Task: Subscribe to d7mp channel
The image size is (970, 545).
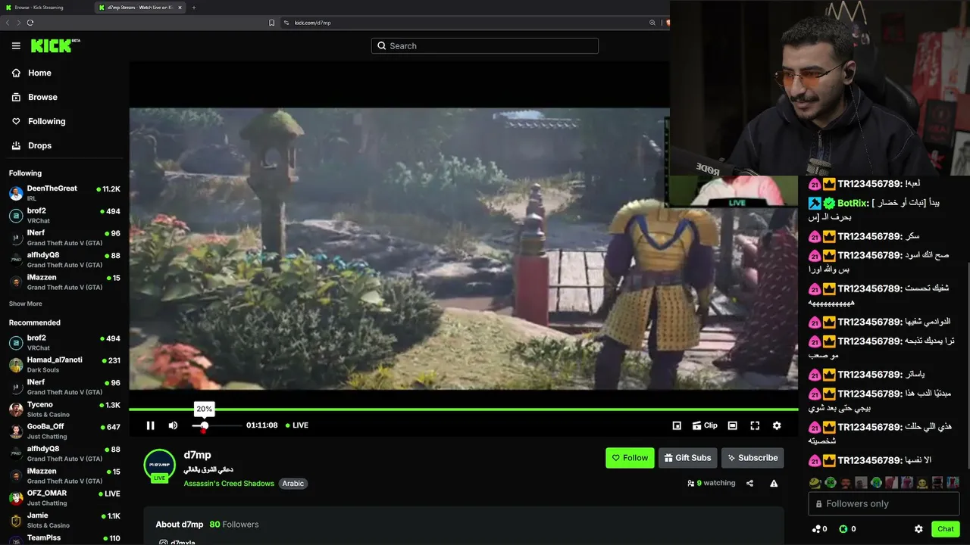Action: pos(753,458)
